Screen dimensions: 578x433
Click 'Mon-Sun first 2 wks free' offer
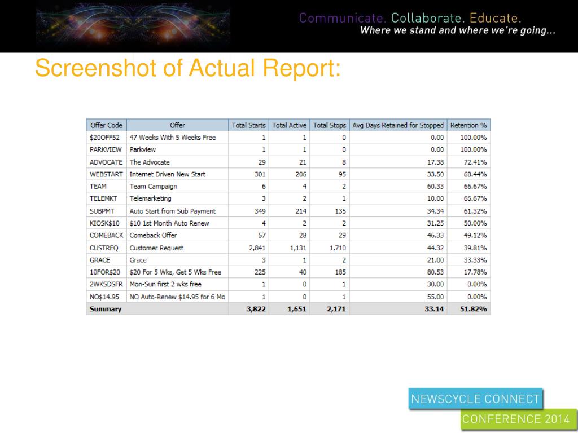coord(165,284)
